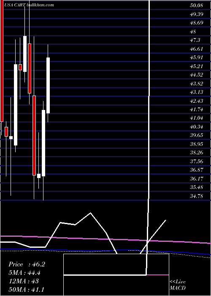This screenshot has width=211, height=296.
Task: Select the 46.61 price axis label
Action: (197, 49)
